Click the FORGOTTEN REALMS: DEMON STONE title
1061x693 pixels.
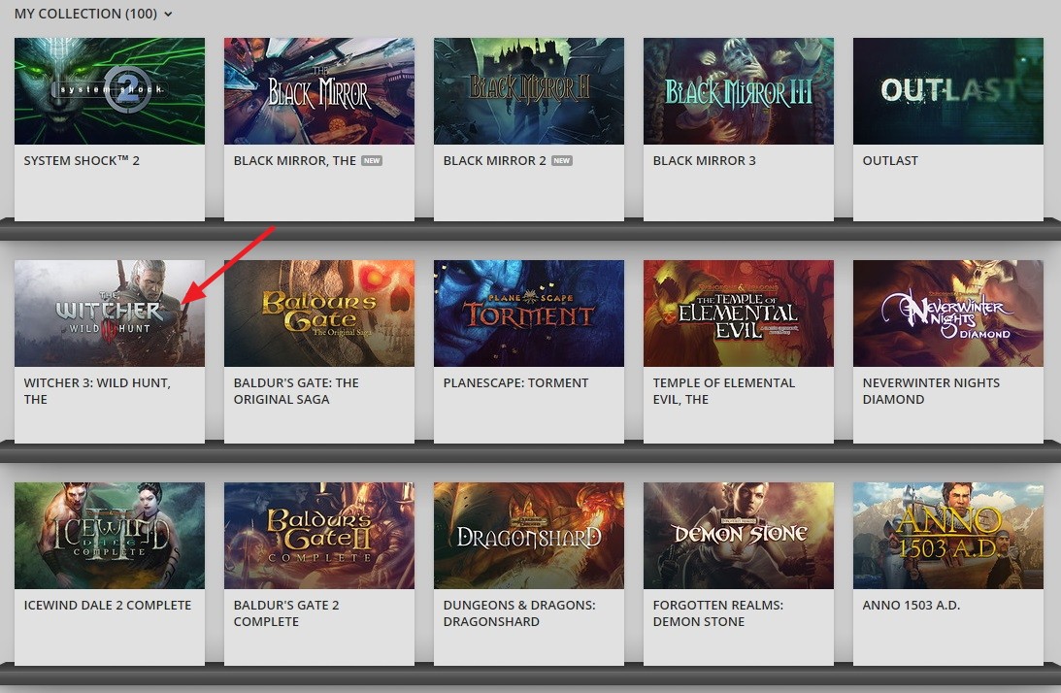click(x=718, y=613)
